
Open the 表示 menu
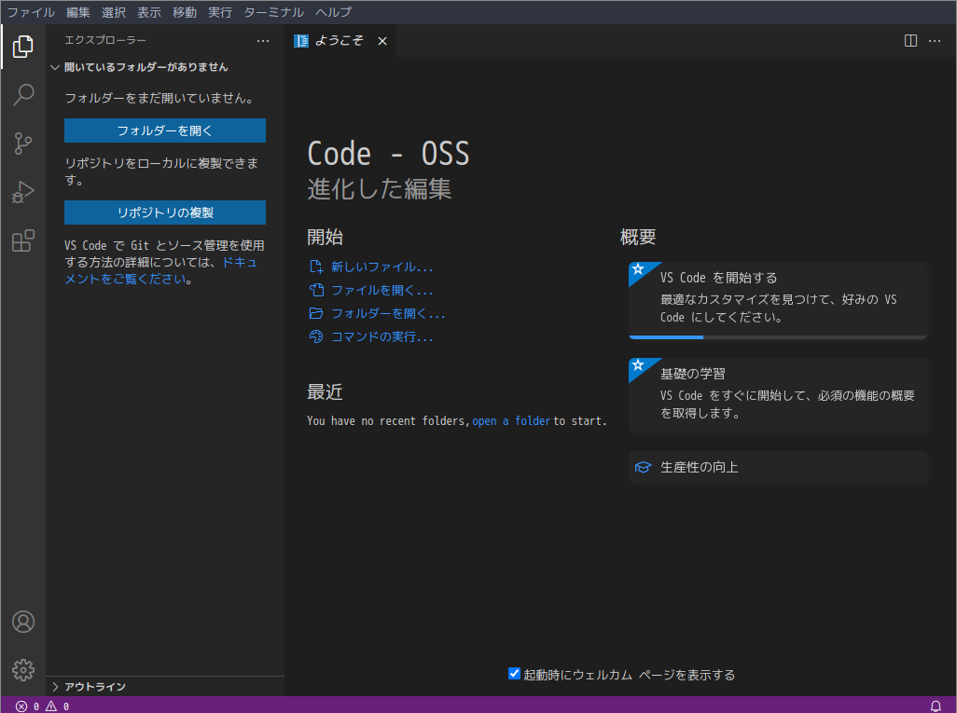(149, 12)
